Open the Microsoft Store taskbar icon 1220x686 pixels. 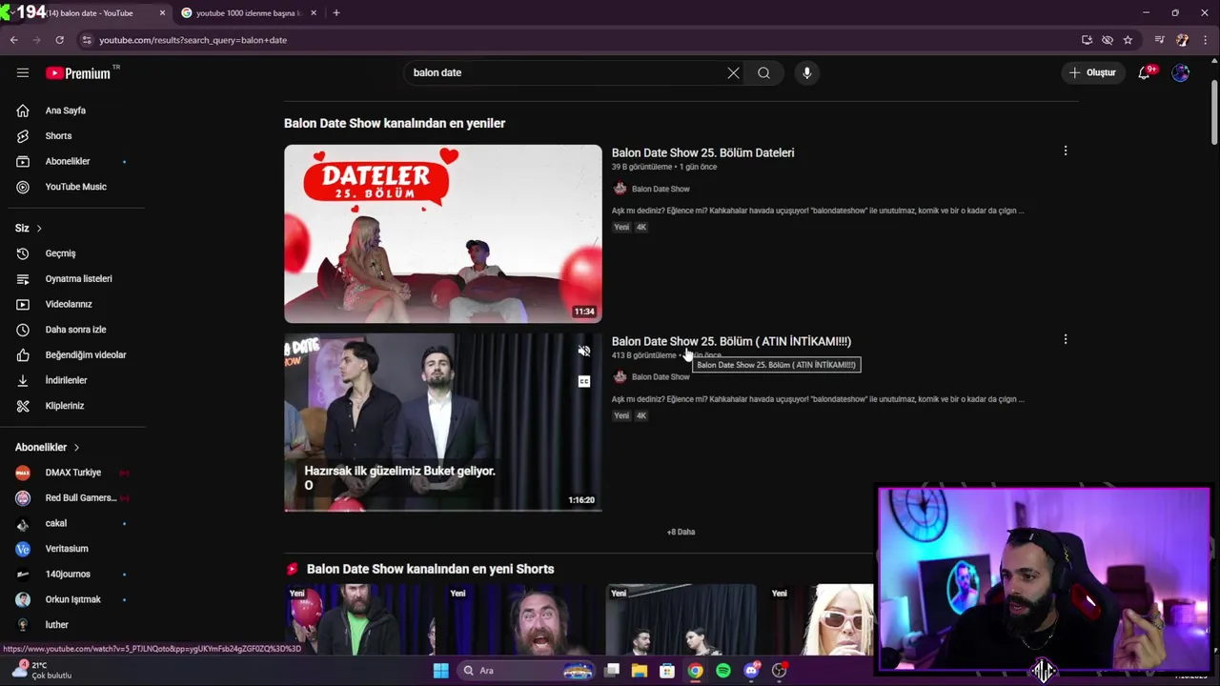(x=667, y=671)
